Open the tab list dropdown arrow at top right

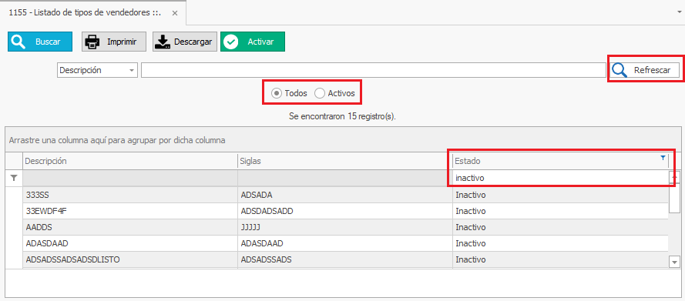click(x=678, y=12)
